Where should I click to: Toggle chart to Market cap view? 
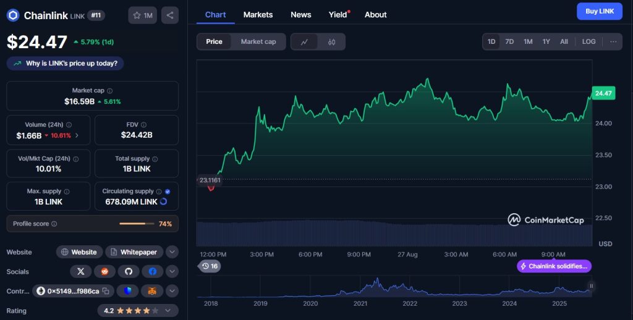pyautogui.click(x=258, y=41)
